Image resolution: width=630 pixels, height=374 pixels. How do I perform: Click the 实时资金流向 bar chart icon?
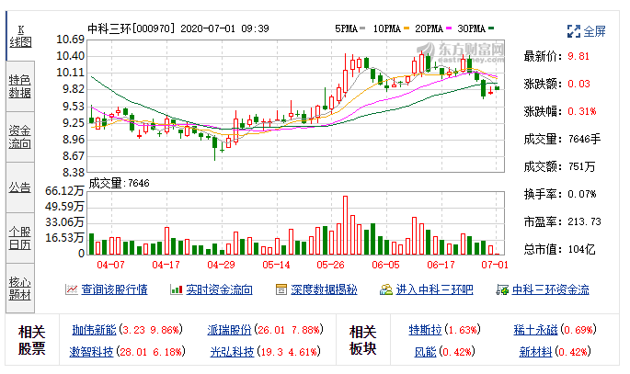coord(177,289)
